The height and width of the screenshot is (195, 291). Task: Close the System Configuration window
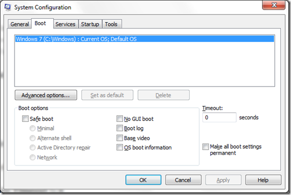point(274,5)
